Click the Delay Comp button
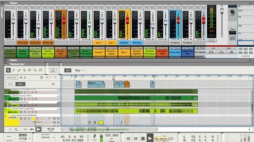 [232, 29]
